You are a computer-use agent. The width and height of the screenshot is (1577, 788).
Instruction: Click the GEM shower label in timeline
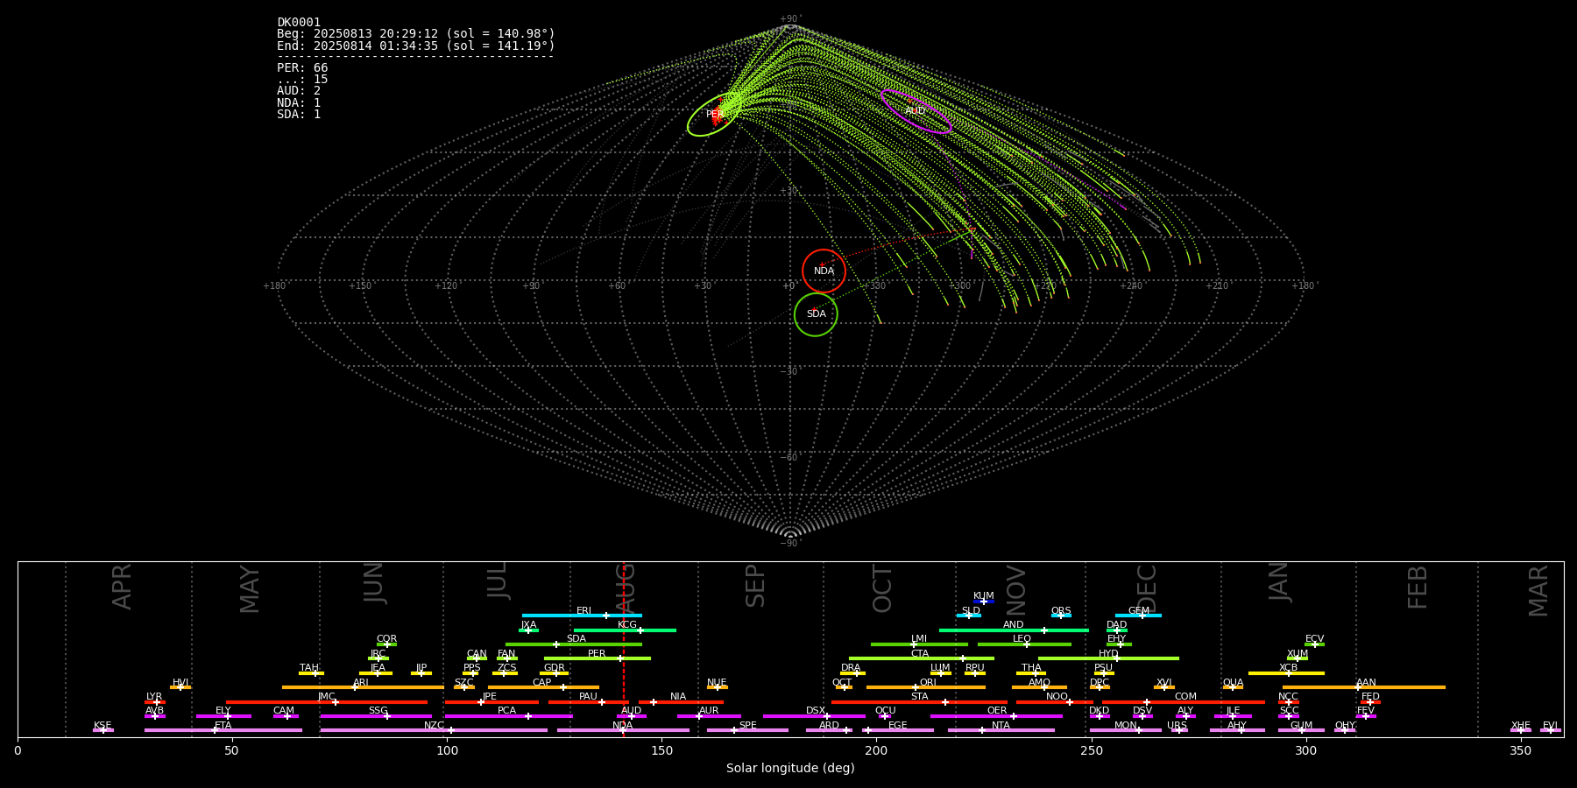click(1139, 611)
